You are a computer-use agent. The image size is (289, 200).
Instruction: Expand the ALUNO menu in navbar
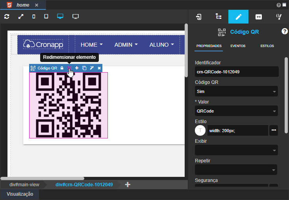point(162,45)
